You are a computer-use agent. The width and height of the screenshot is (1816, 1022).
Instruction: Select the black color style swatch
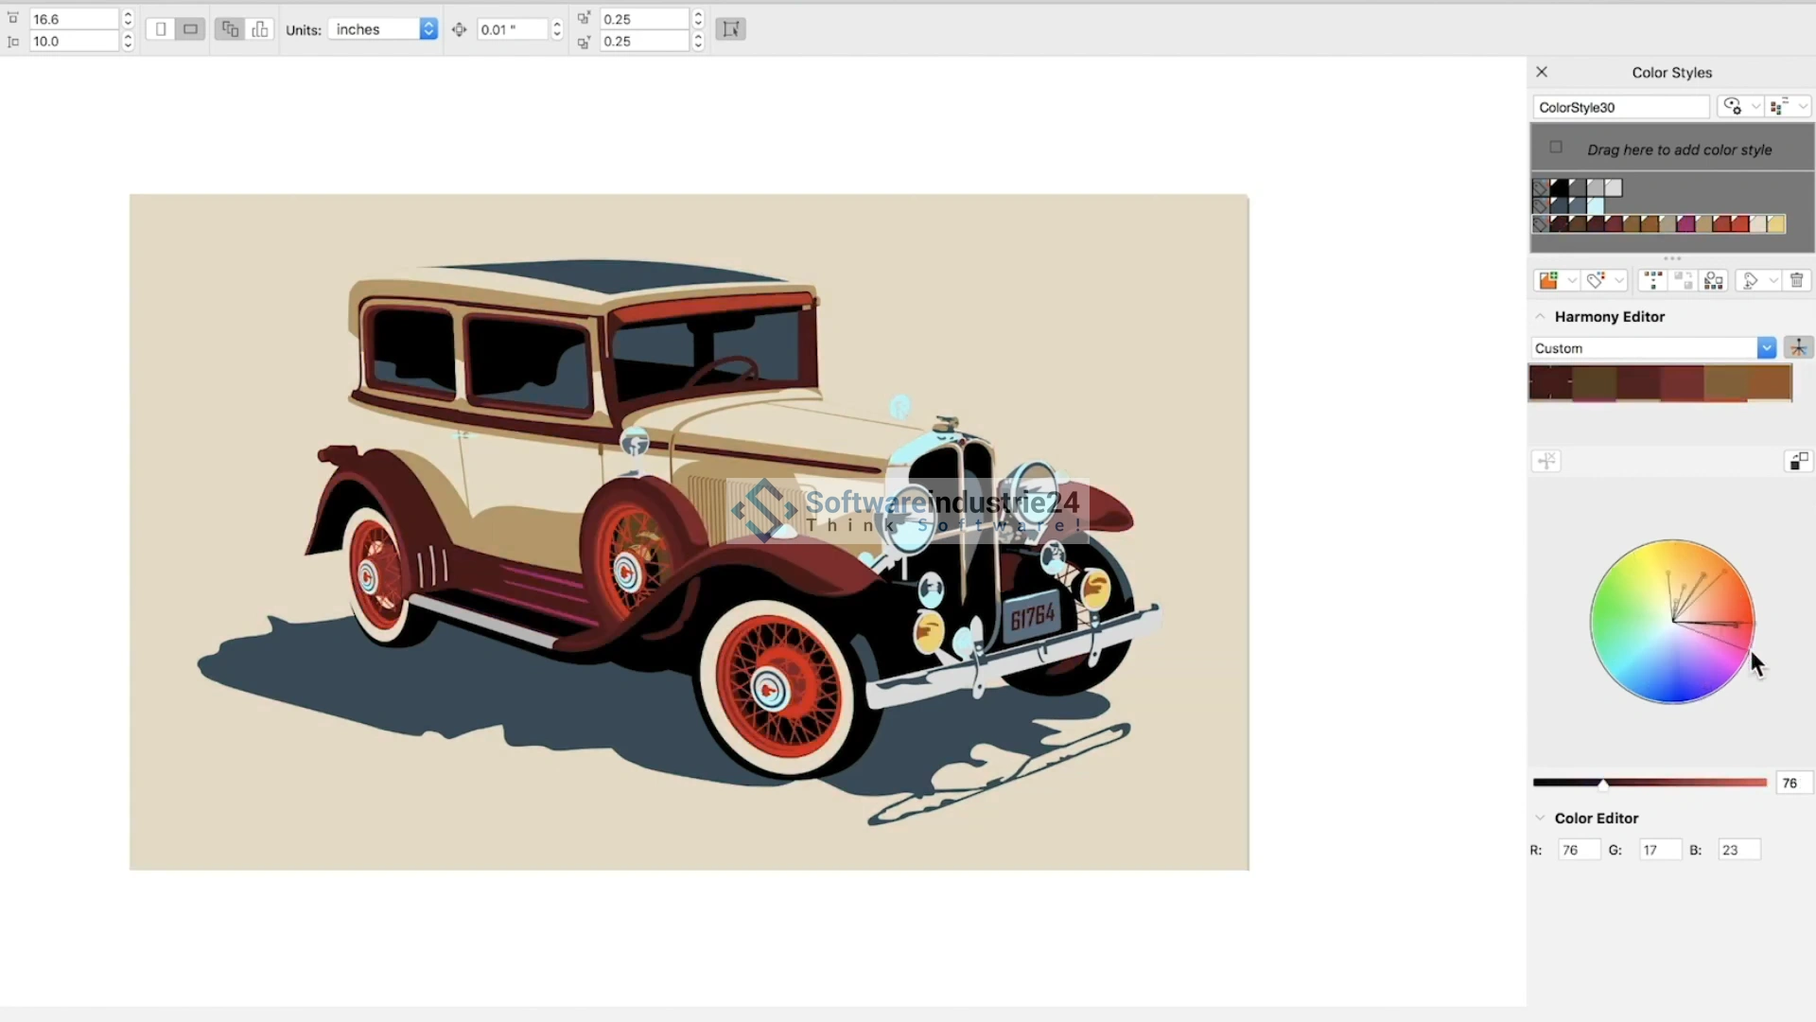(1560, 187)
